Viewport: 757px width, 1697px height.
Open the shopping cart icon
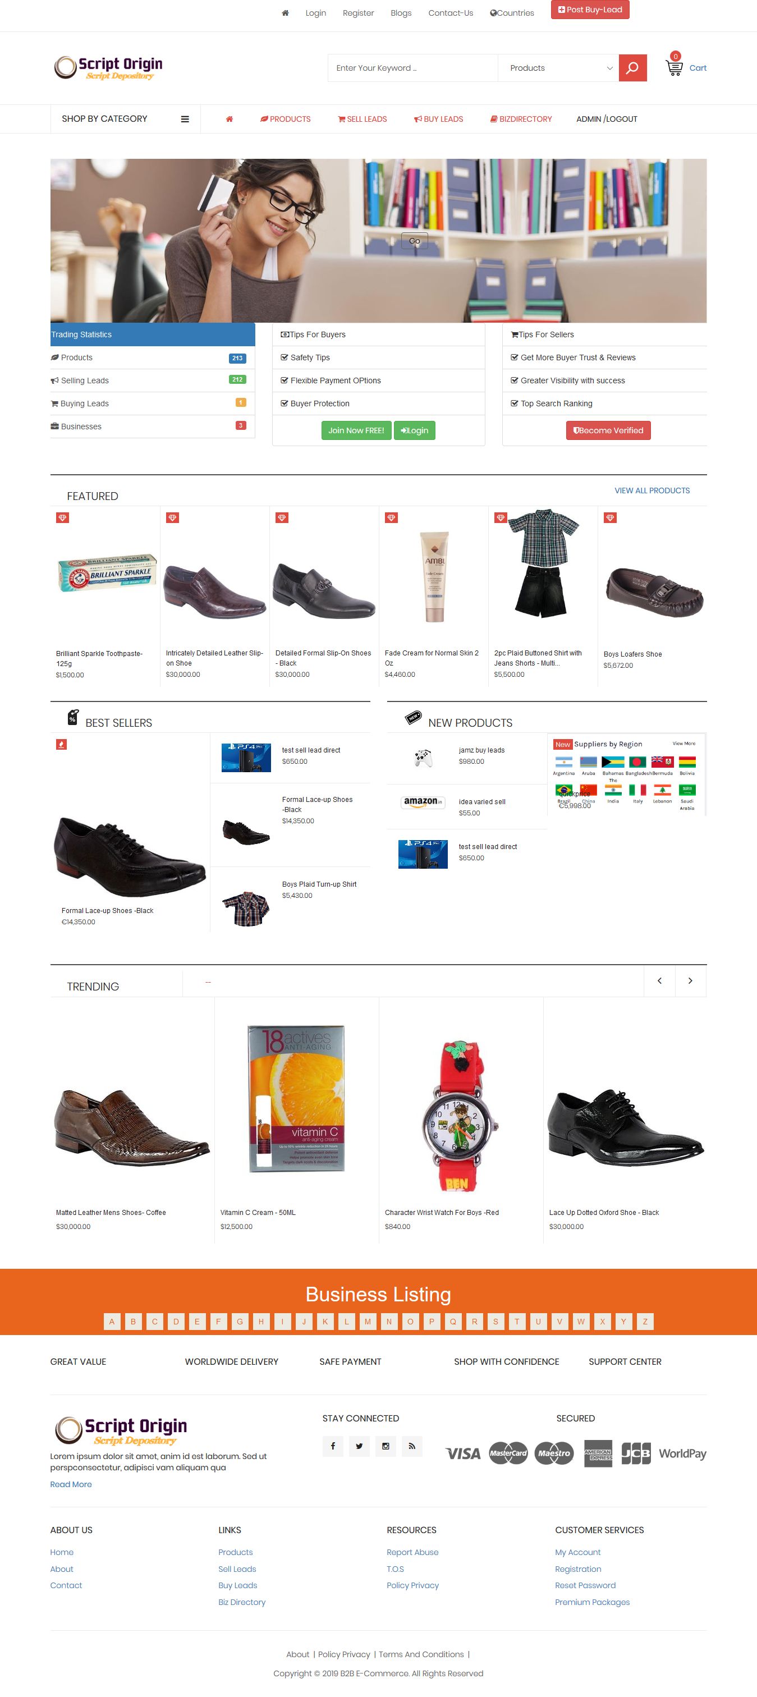pyautogui.click(x=674, y=67)
